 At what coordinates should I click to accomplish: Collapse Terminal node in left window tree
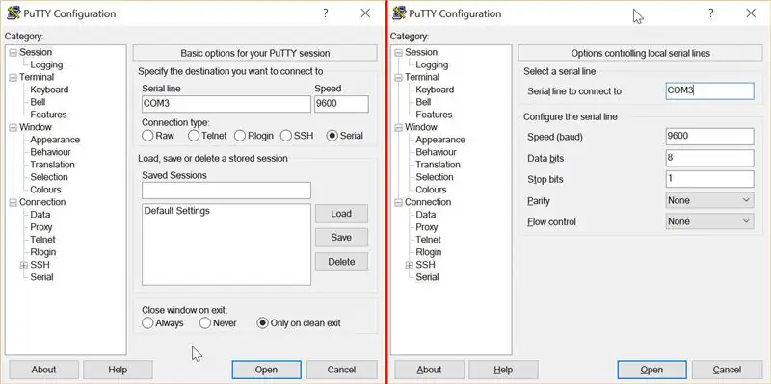coord(13,77)
